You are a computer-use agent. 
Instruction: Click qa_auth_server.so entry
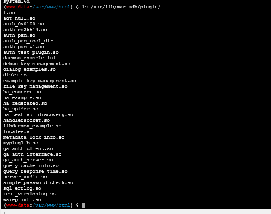(28, 160)
